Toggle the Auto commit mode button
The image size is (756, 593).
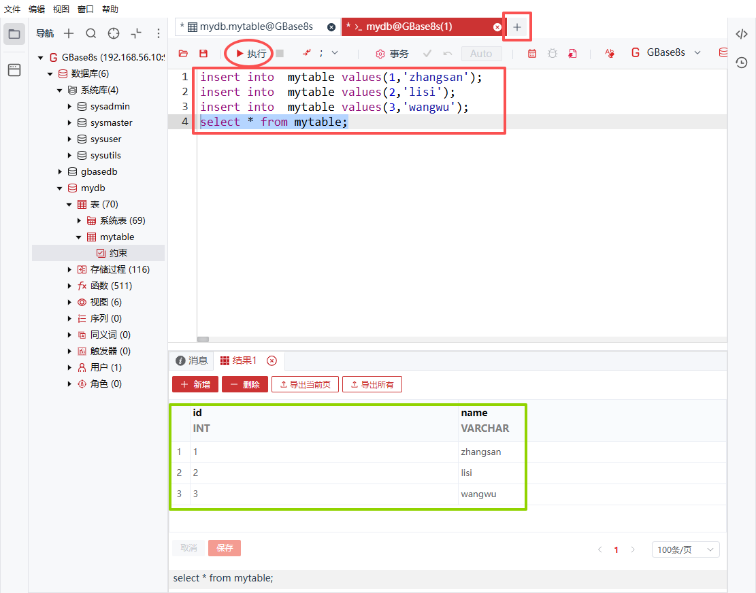(x=481, y=54)
